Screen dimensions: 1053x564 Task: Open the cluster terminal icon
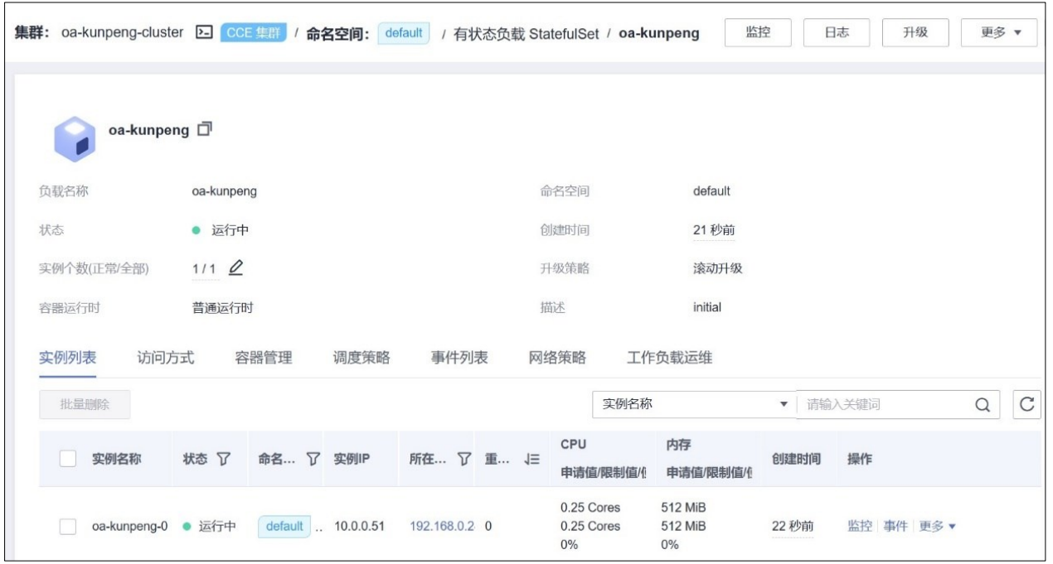[202, 33]
